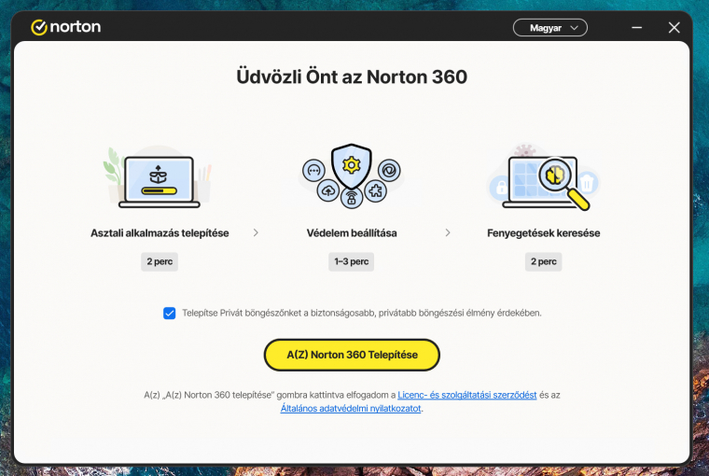Image resolution: width=709 pixels, height=476 pixels.
Task: Click the Üdvözli Önt az Norton 360 heading
Action: point(352,77)
